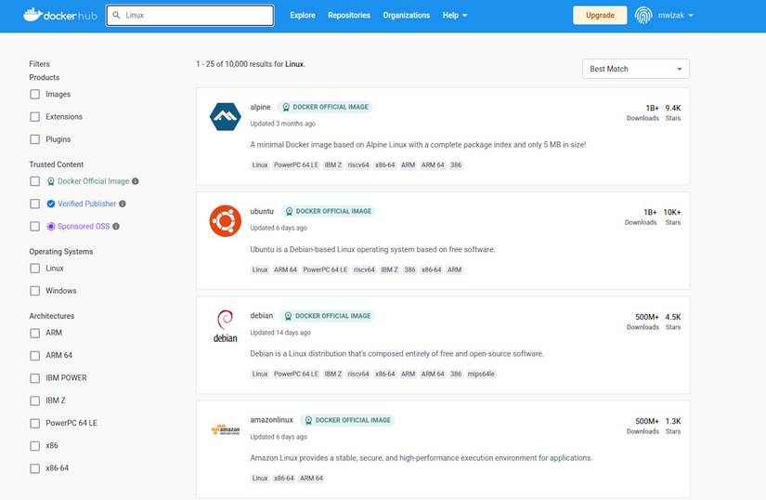The image size is (766, 500).
Task: Enable Docker Official Image filter checkbox
Action: tap(34, 181)
